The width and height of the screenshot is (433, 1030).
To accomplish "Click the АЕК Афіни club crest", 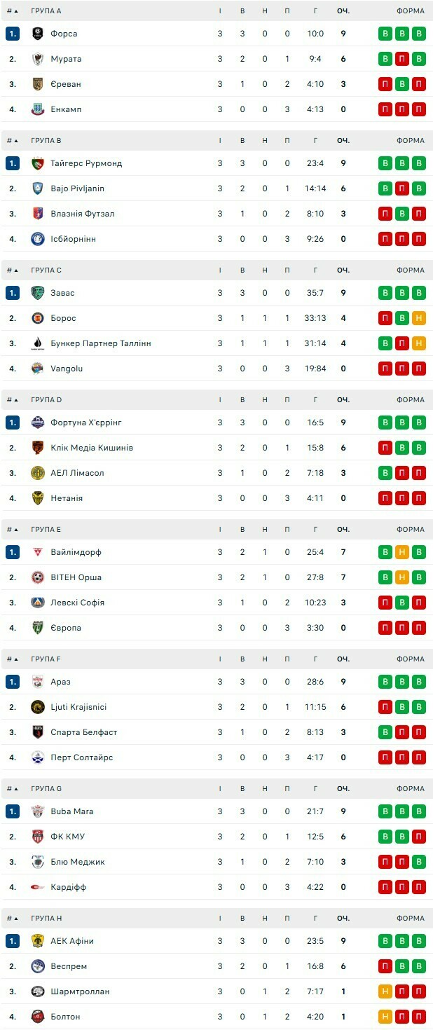I will (38, 941).
